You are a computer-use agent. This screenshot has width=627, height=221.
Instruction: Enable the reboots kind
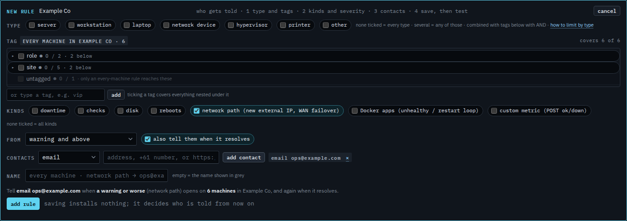click(x=154, y=110)
